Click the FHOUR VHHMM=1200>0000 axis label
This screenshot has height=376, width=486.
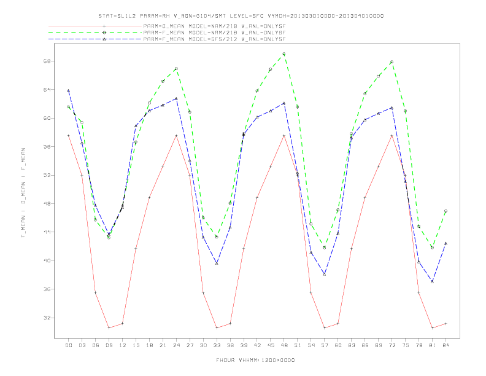click(x=255, y=360)
